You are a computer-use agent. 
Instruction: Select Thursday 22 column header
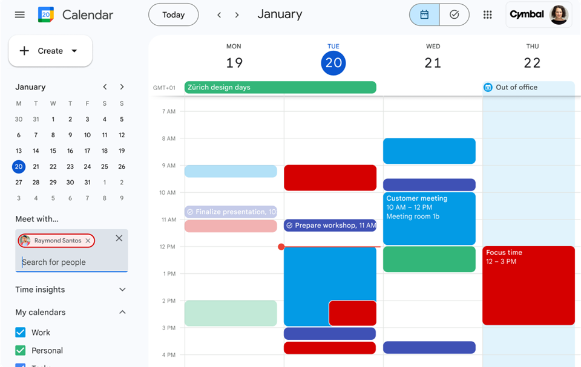532,57
